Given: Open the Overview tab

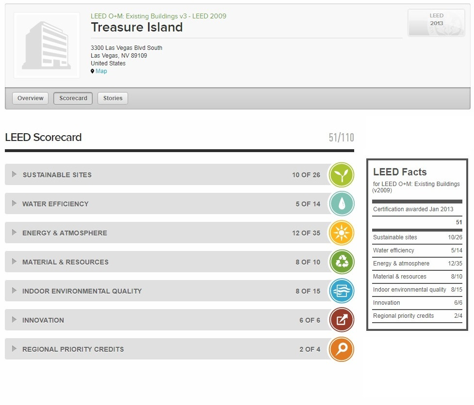Looking at the screenshot, I should pos(30,98).
